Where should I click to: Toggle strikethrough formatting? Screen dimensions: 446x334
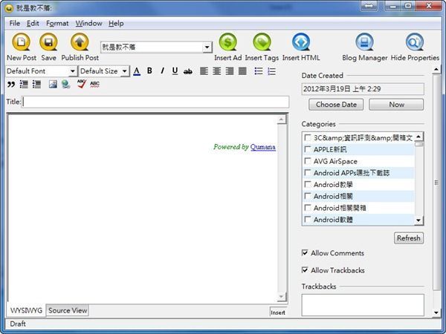click(188, 71)
